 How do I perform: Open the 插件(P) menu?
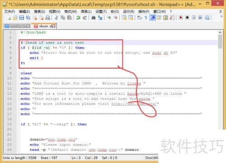pos(144,11)
